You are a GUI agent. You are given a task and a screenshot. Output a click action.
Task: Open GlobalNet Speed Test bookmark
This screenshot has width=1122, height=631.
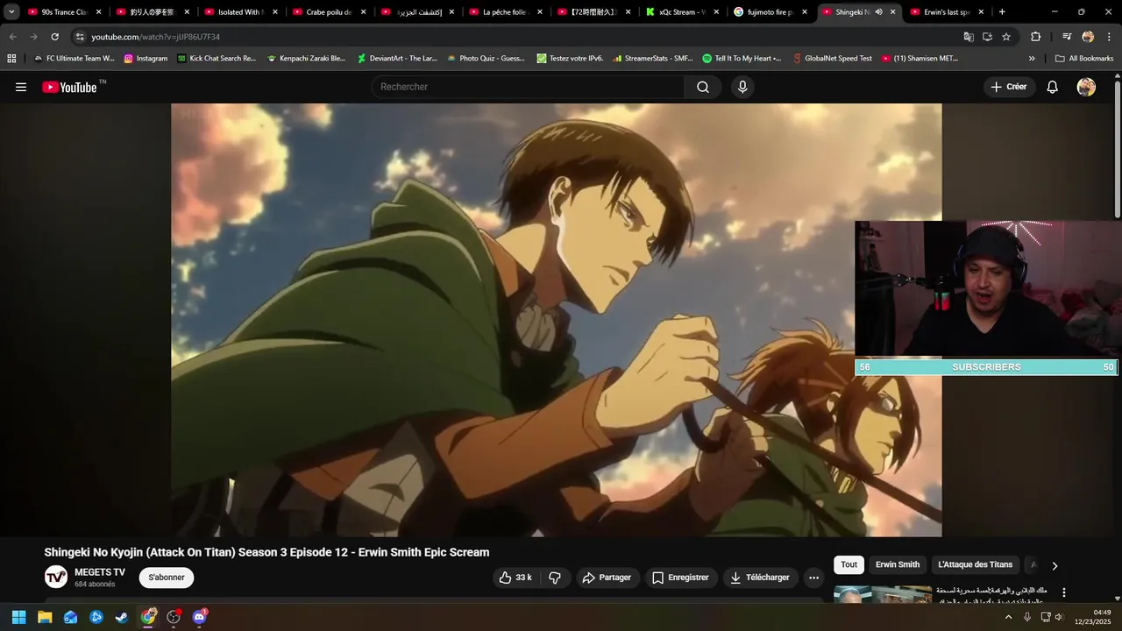point(832,59)
